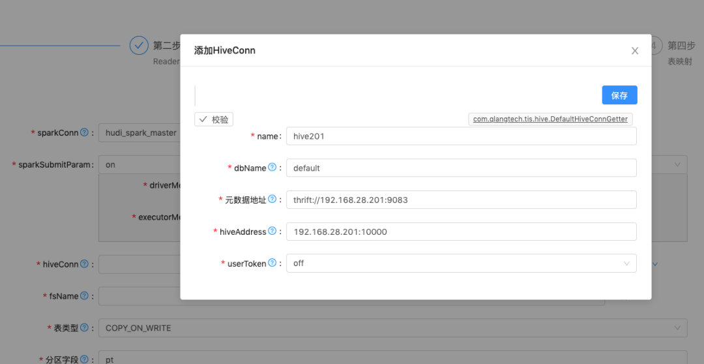Save the HiveConn configuration
This screenshot has height=364, width=704.
click(x=619, y=95)
